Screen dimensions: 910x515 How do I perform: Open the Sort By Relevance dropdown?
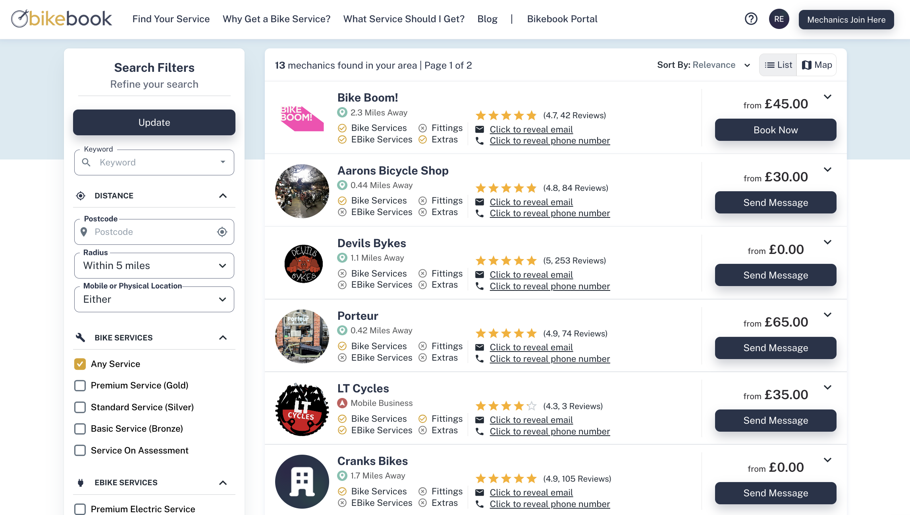click(704, 65)
